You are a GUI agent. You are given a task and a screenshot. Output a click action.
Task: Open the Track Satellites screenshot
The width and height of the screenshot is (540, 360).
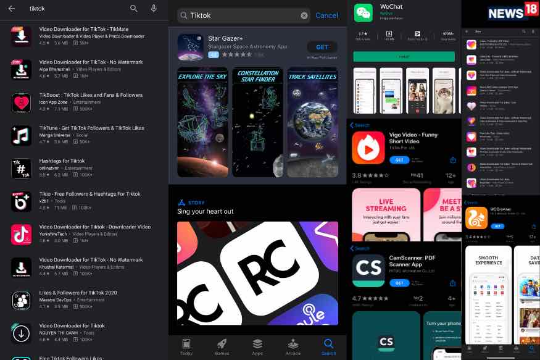(x=313, y=122)
